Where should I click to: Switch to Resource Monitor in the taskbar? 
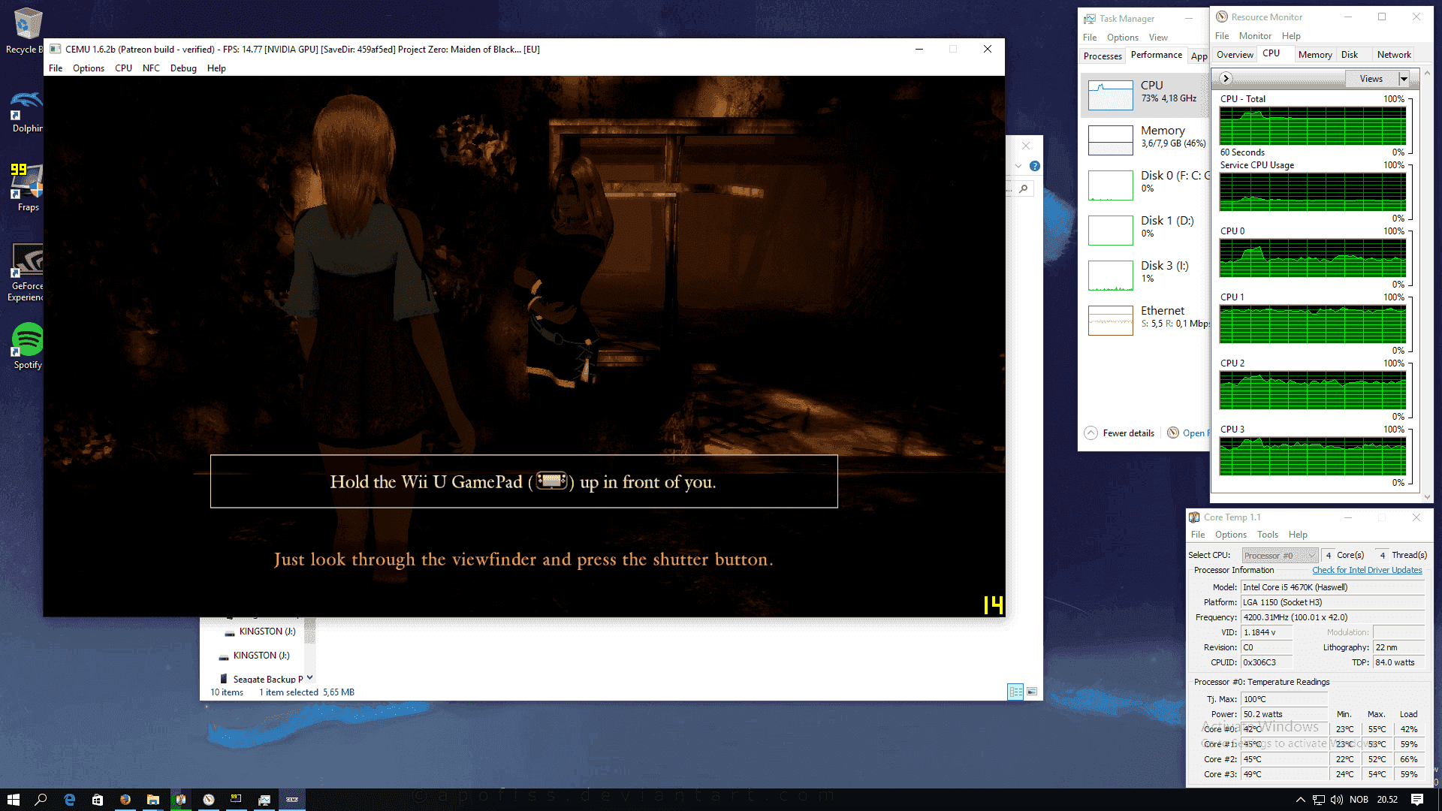(x=209, y=800)
